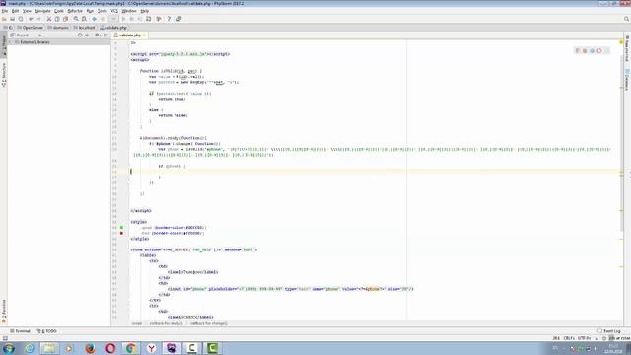The height and width of the screenshot is (355, 631).
Task: Click the Help question mark icon
Action: click(169, 19)
